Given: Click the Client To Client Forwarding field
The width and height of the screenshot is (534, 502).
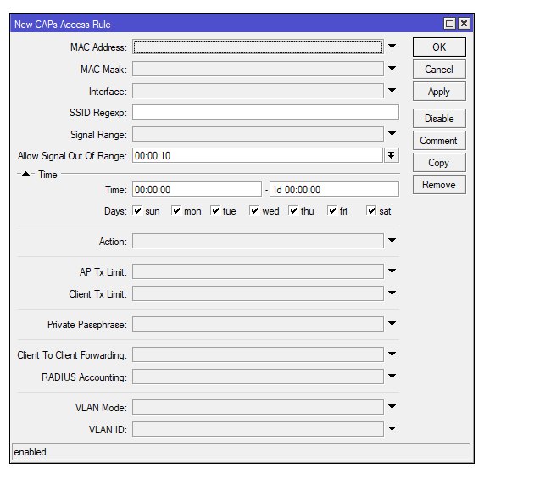Looking at the screenshot, I should click(x=258, y=354).
